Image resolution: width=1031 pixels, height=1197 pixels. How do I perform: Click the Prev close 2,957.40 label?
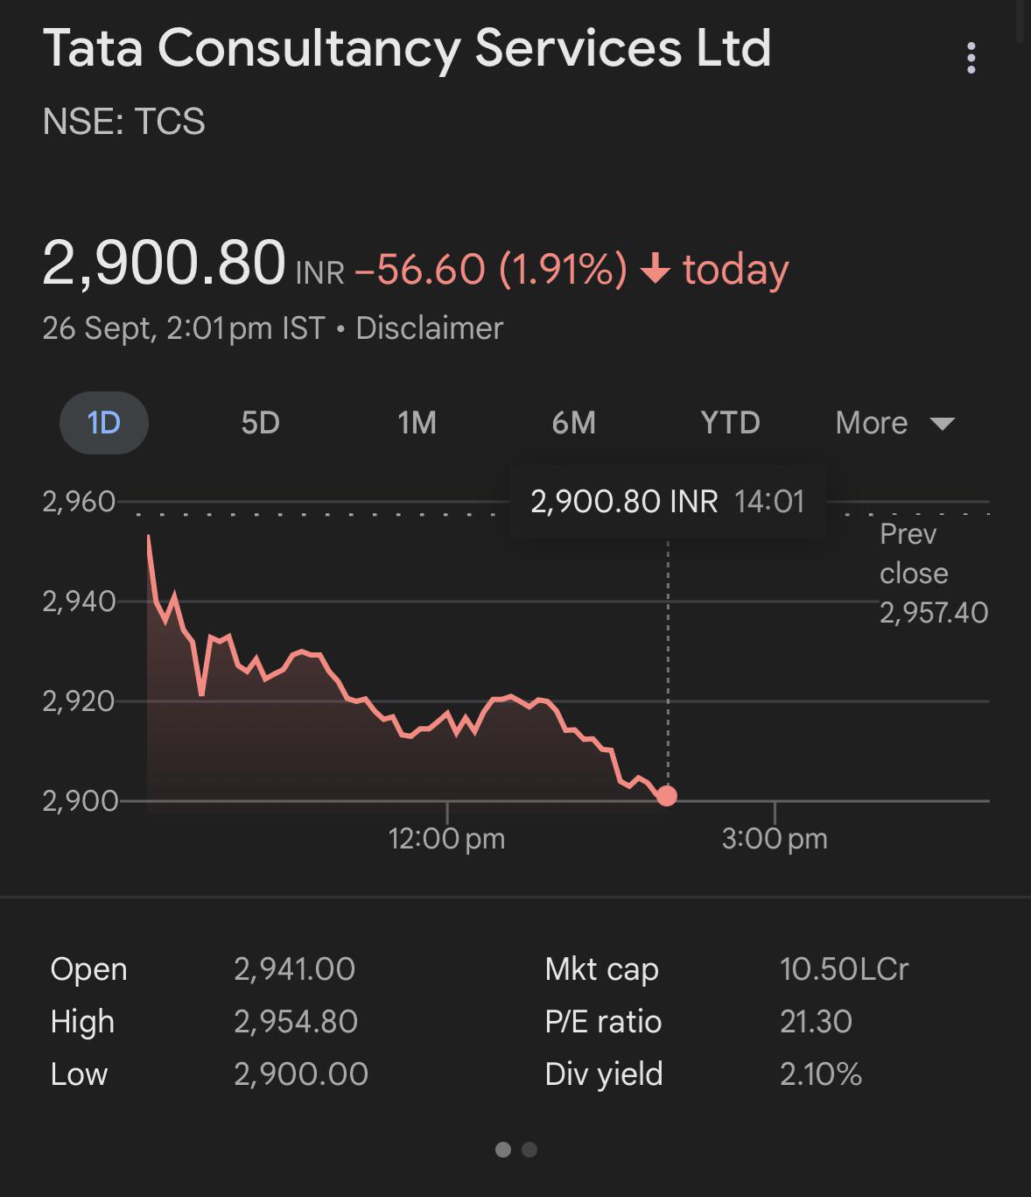coord(933,574)
